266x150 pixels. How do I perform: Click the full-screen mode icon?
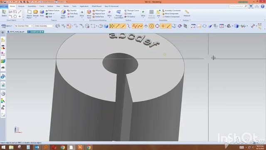click(251, 6)
